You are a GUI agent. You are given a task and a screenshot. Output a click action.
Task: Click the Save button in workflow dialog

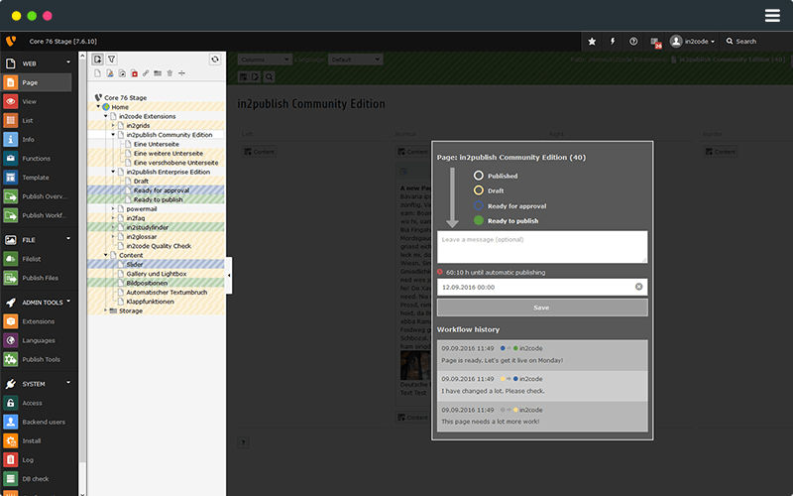(542, 308)
